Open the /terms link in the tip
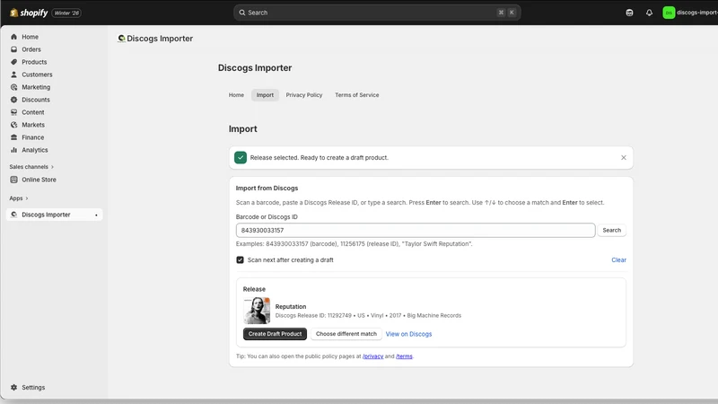This screenshot has height=404, width=718. (x=404, y=356)
